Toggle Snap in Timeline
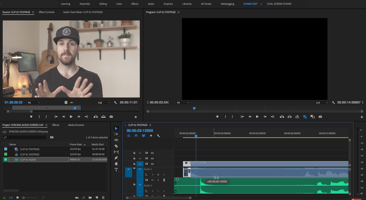 (136, 136)
